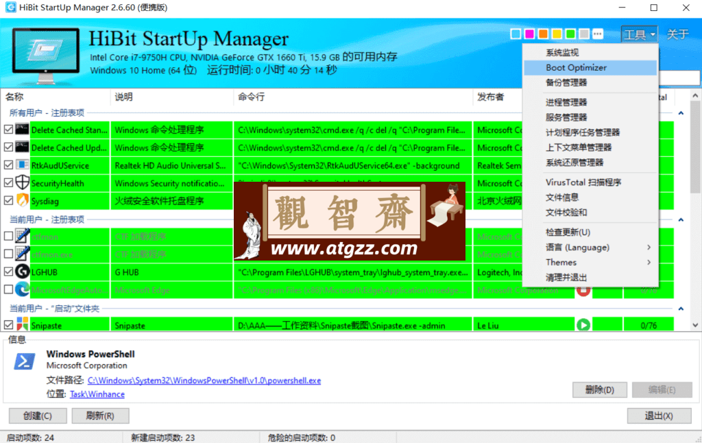Click the HiBit app icon in the title bar
The height and width of the screenshot is (443, 702).
pos(10,7)
